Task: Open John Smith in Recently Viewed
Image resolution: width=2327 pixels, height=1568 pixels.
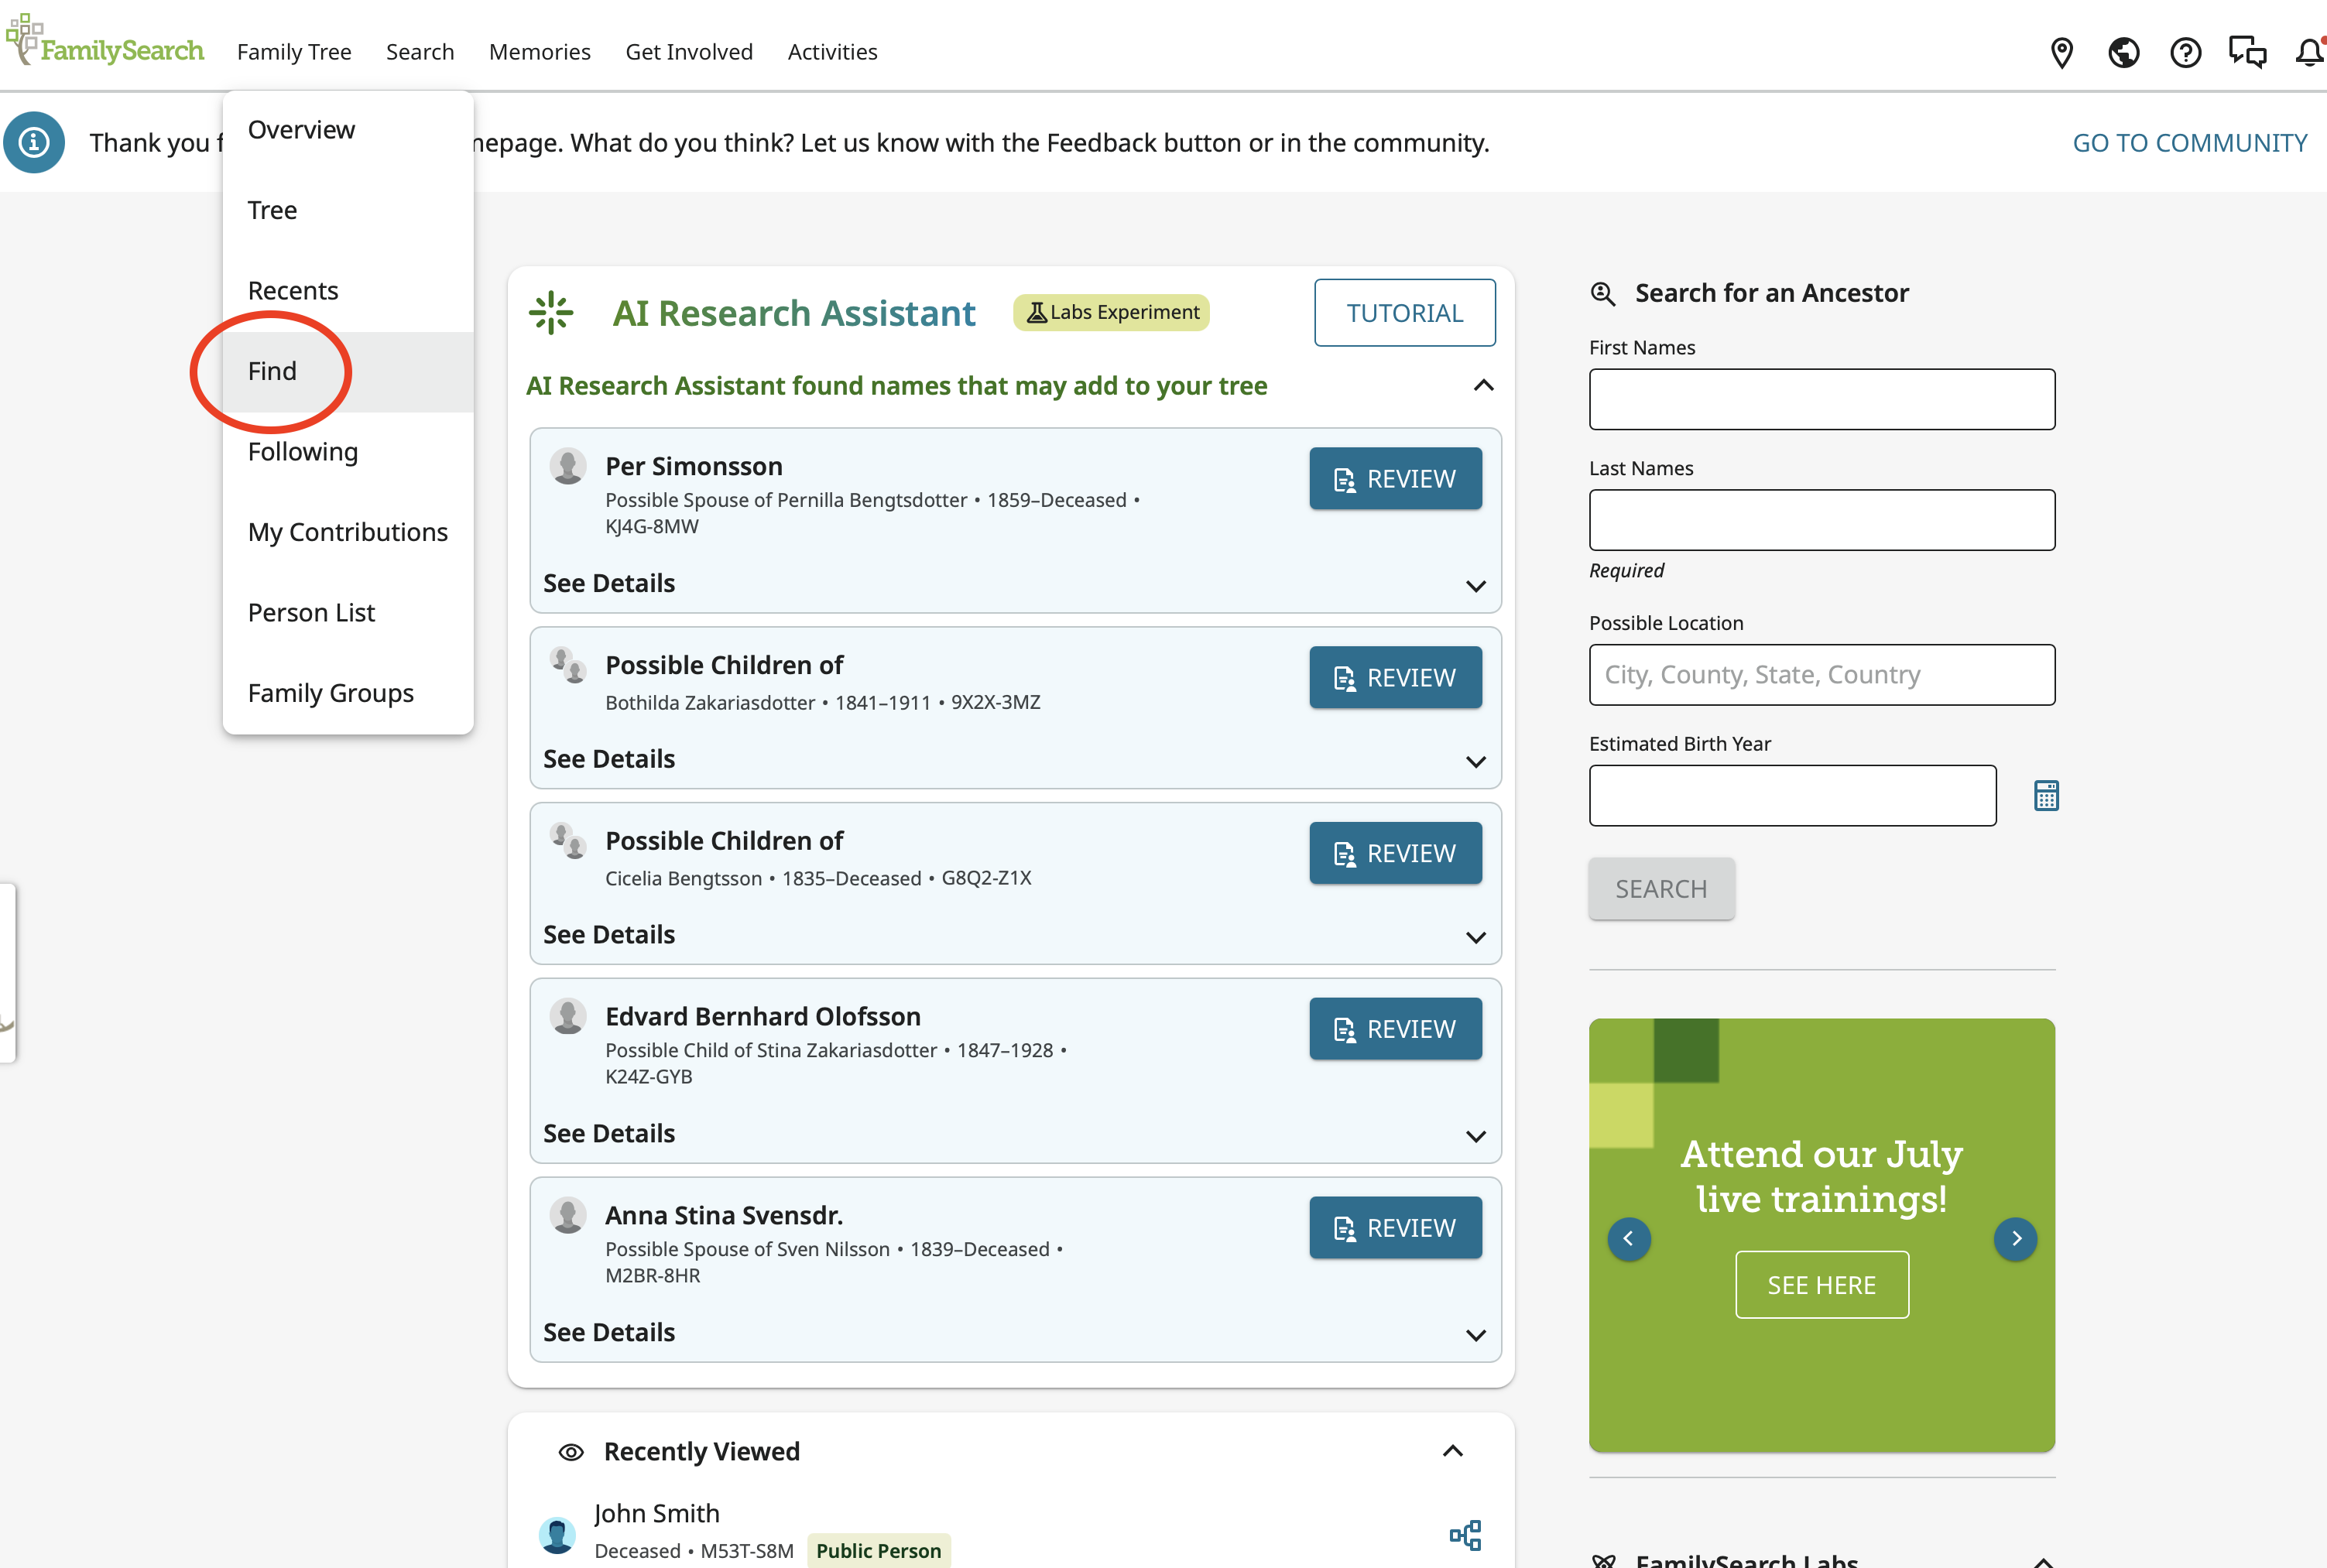Action: (x=657, y=1513)
